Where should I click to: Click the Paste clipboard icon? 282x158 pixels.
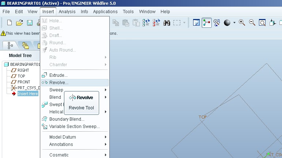click(x=126, y=23)
